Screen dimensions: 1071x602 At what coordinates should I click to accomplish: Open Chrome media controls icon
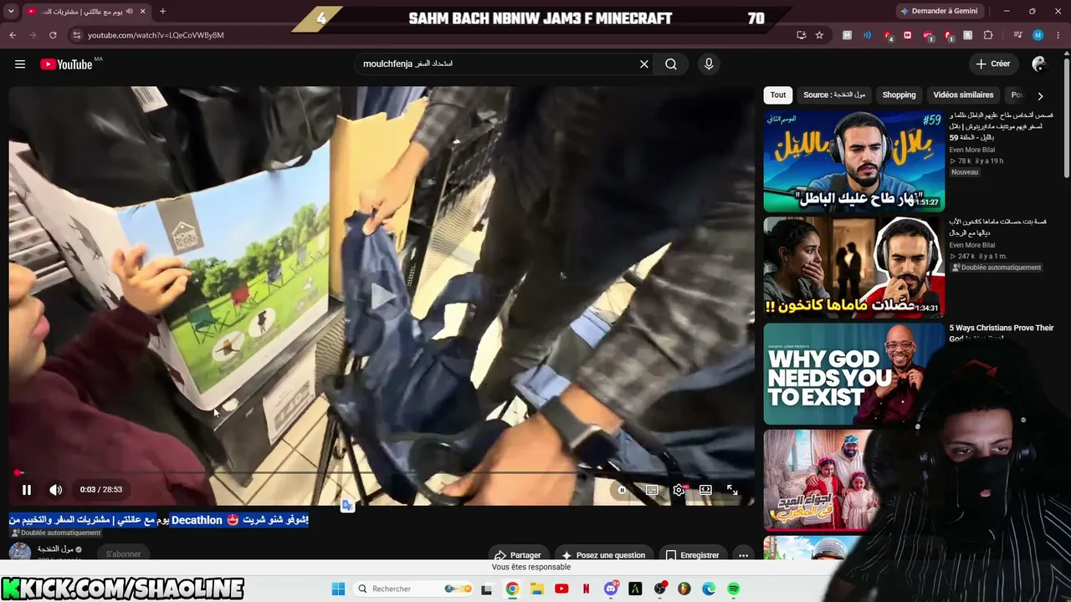tap(1017, 35)
